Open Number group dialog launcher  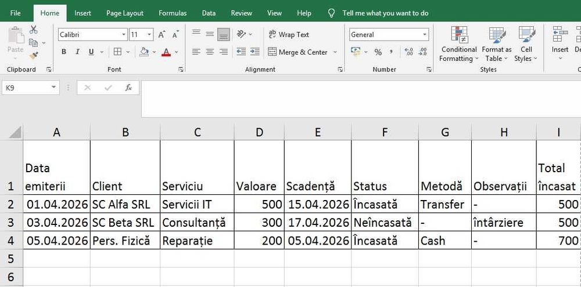coord(429,69)
